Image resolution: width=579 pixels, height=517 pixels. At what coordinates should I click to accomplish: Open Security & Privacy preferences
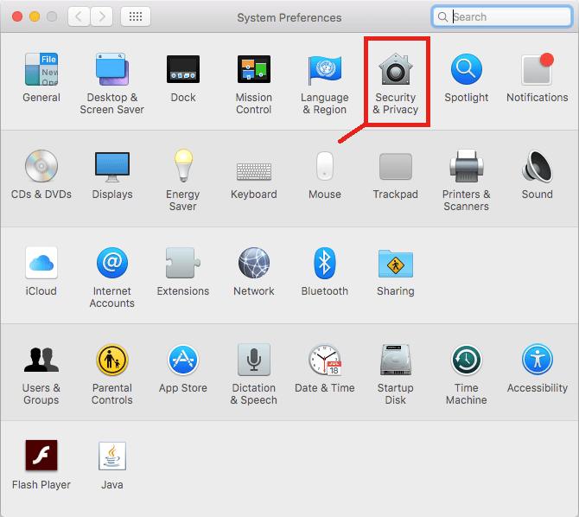point(396,71)
